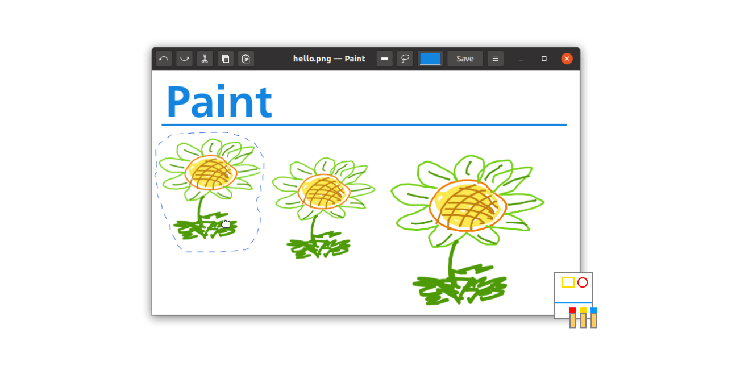Screen dimensions: 732x366
Task: Click the minus tool icon in the toolbar
Action: tap(385, 59)
